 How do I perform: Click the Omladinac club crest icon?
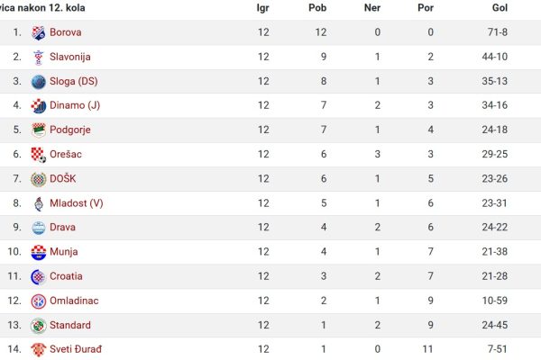pyautogui.click(x=38, y=301)
